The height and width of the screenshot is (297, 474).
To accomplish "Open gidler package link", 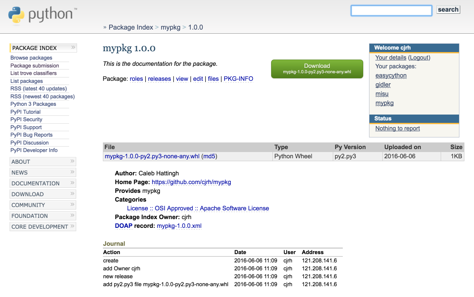I will point(383,85).
